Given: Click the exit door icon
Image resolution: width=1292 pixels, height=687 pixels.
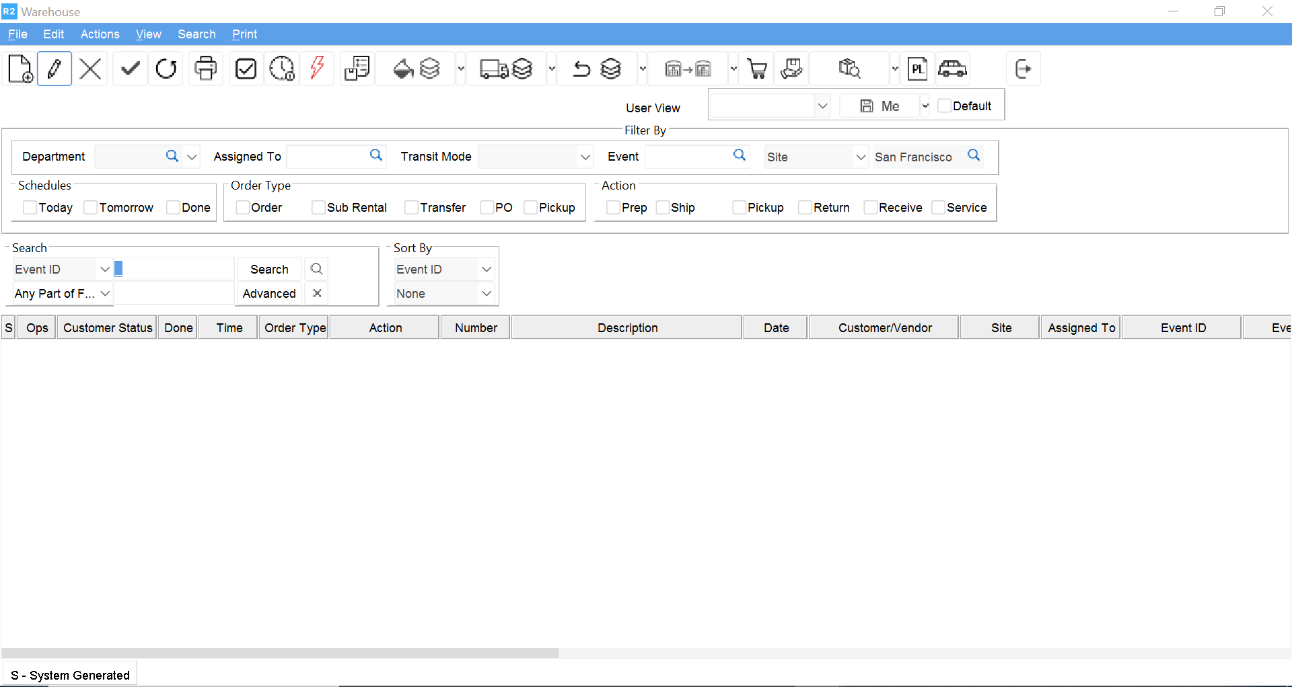Looking at the screenshot, I should (1023, 69).
